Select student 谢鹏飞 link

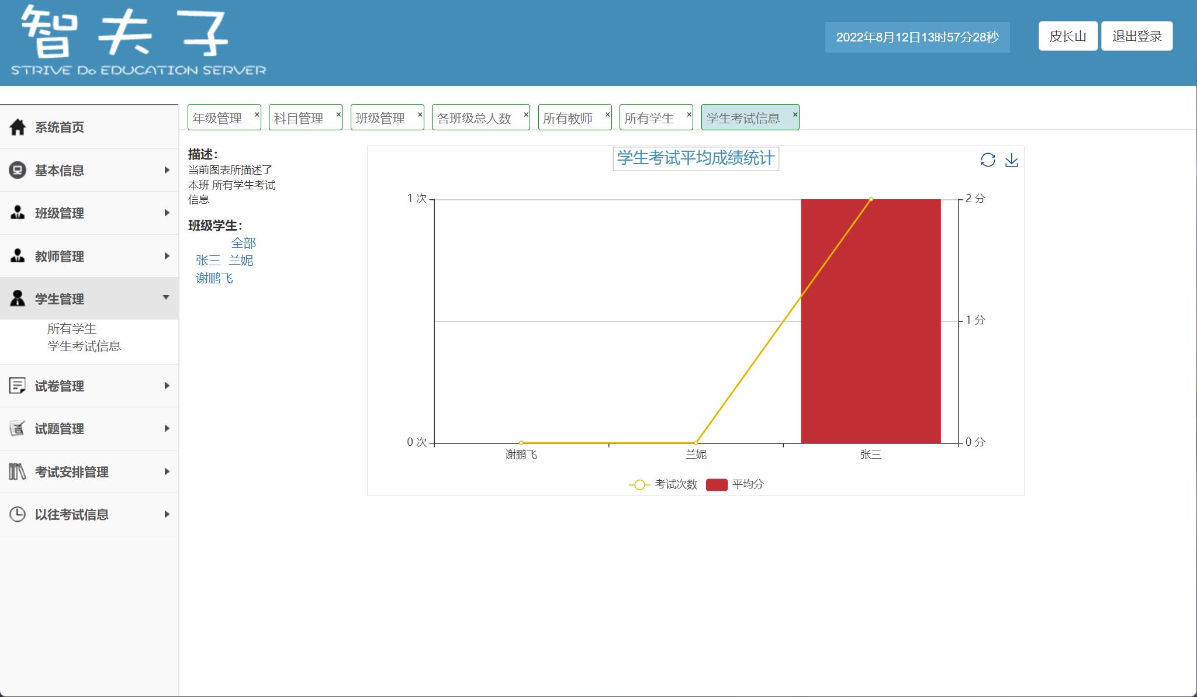pos(215,278)
